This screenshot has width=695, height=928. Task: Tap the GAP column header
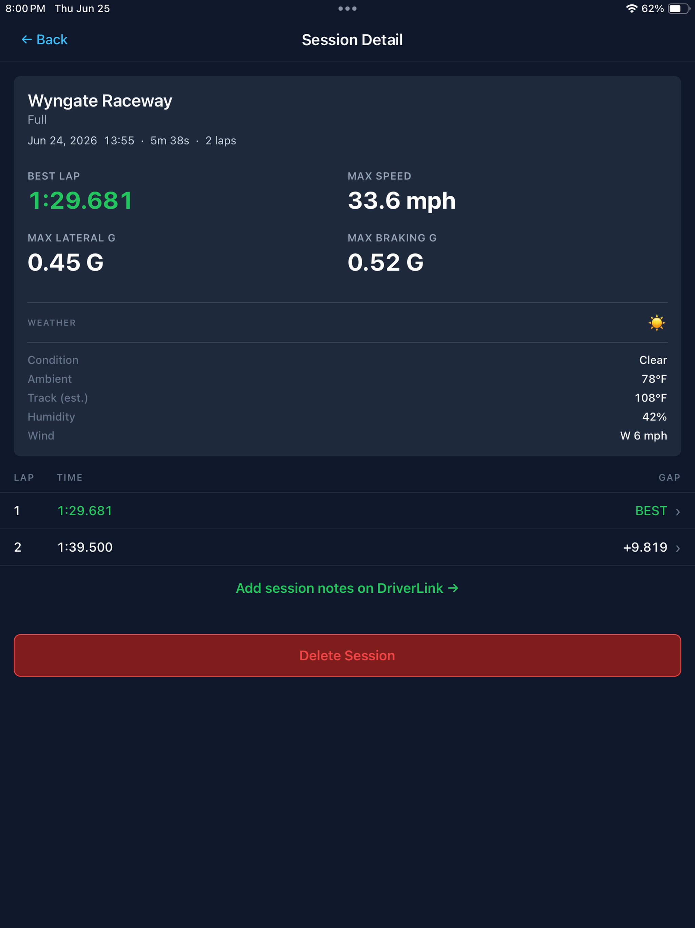(670, 478)
